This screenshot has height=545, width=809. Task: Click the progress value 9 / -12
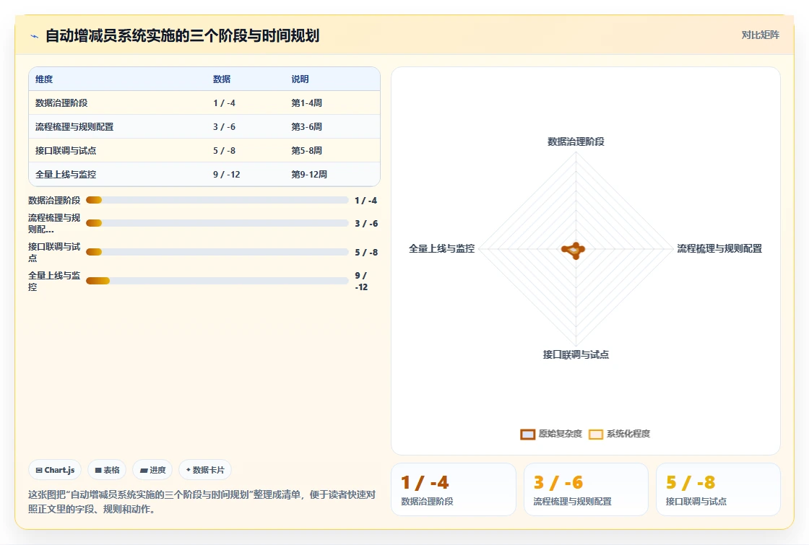(x=361, y=282)
